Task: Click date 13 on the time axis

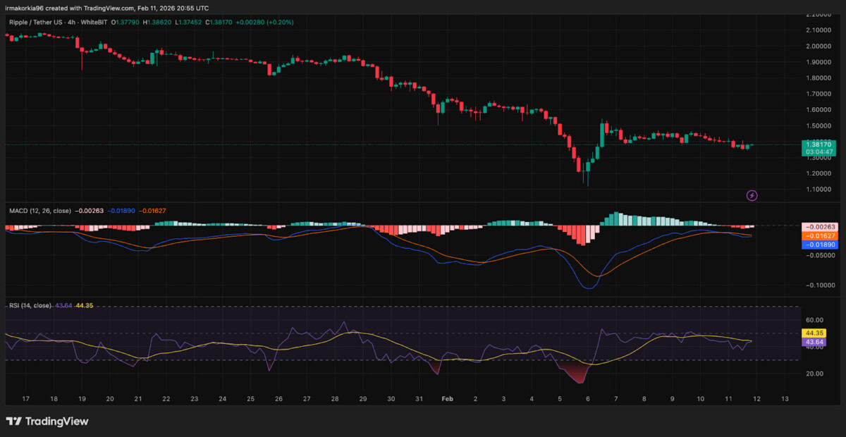Action: [785, 398]
